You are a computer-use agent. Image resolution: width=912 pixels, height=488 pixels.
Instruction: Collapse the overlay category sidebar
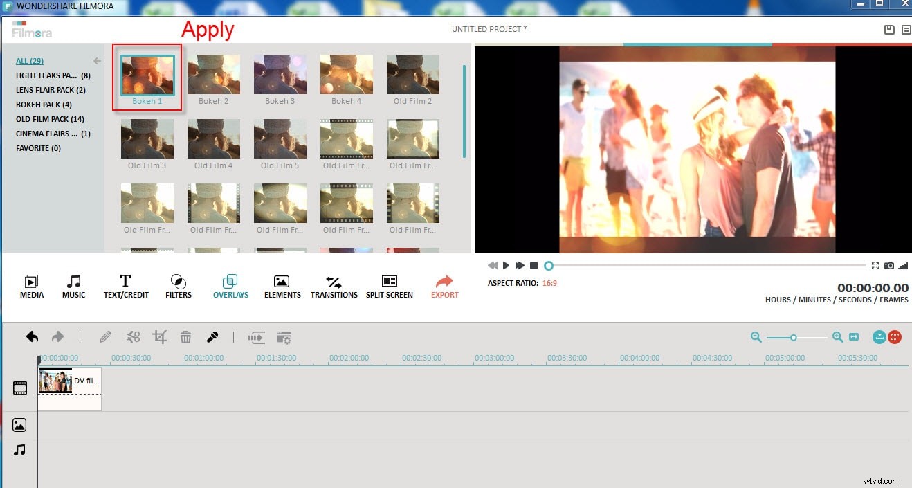(x=96, y=60)
